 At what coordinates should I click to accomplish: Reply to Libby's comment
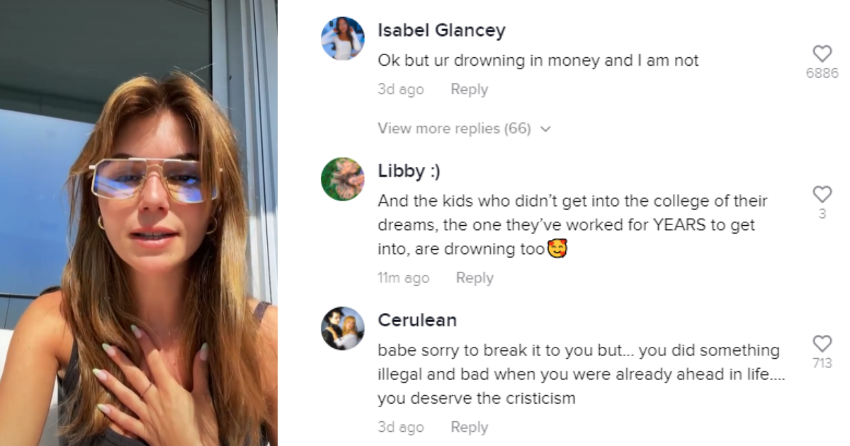pos(475,278)
